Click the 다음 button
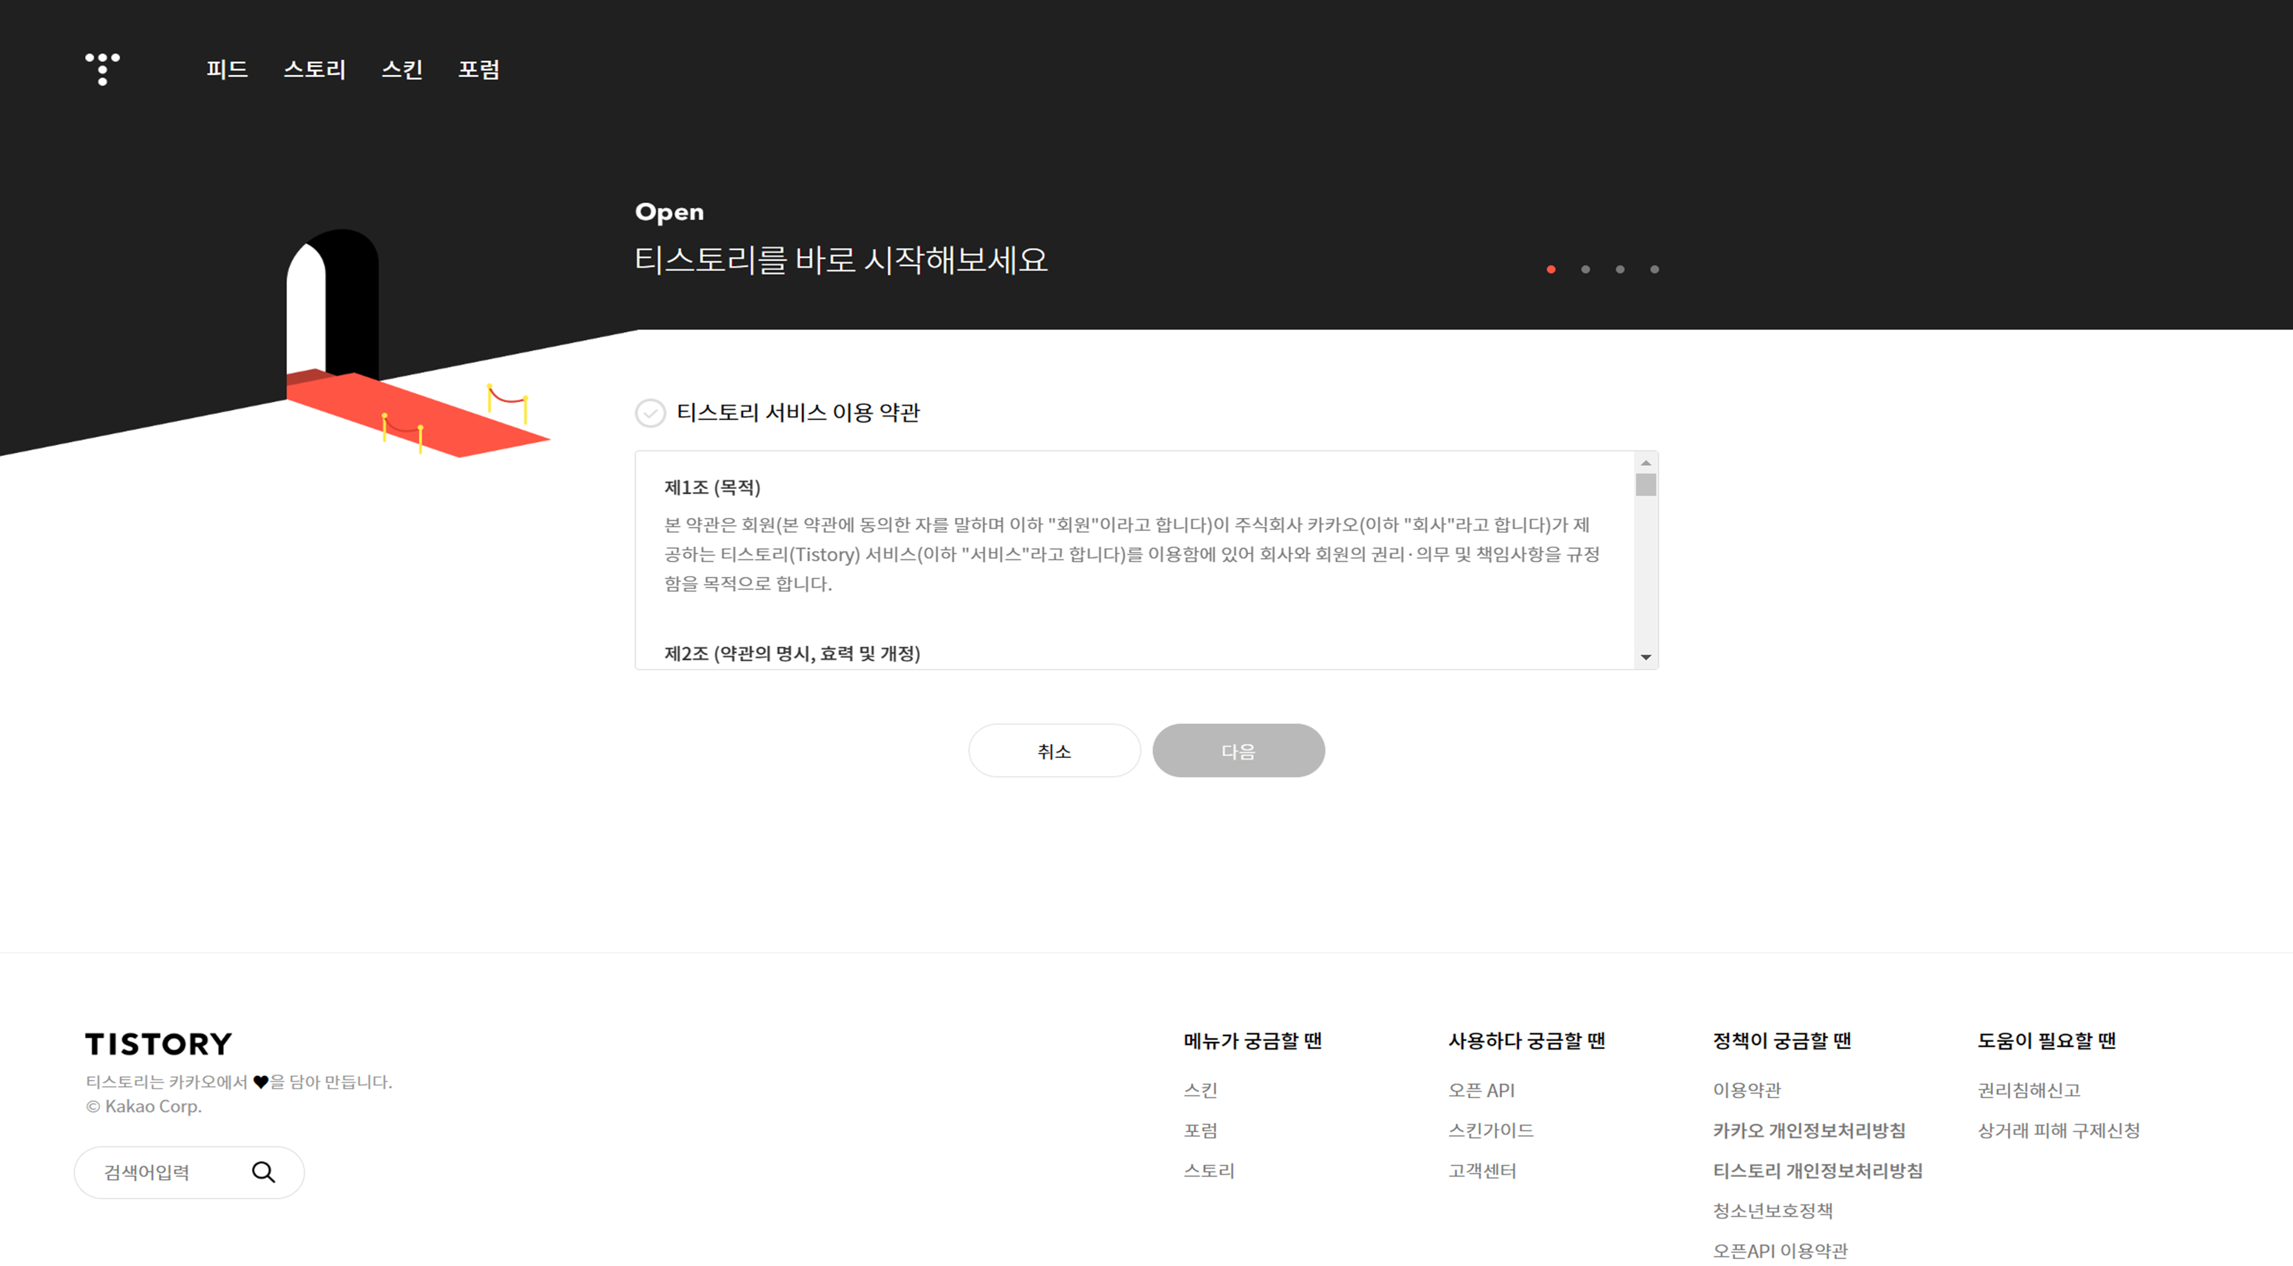 [1238, 751]
